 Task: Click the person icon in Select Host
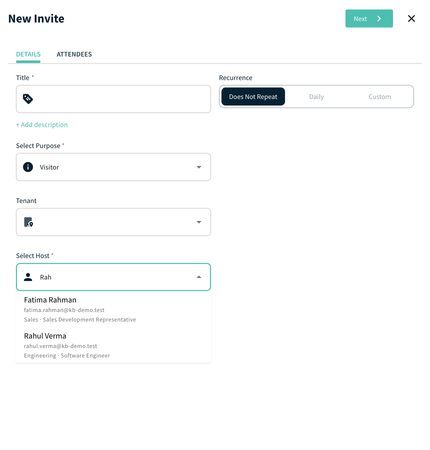pyautogui.click(x=28, y=277)
